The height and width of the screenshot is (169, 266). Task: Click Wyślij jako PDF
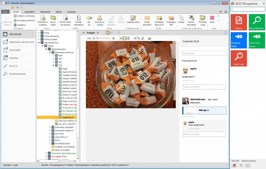point(171,20)
